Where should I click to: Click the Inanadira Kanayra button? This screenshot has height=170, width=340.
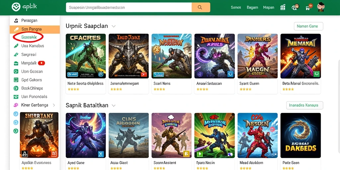pos(305,105)
